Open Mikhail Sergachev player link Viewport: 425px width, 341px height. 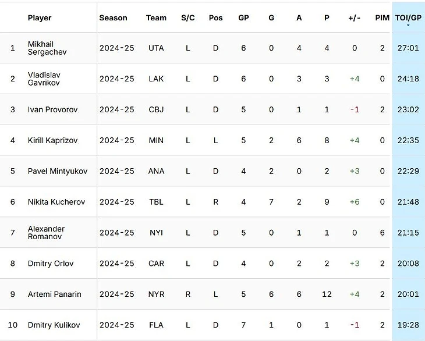coord(47,48)
